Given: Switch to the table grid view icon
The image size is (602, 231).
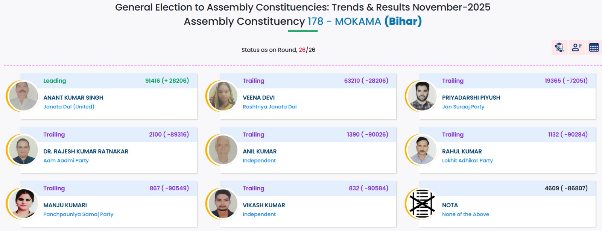Looking at the screenshot, I should click(594, 47).
